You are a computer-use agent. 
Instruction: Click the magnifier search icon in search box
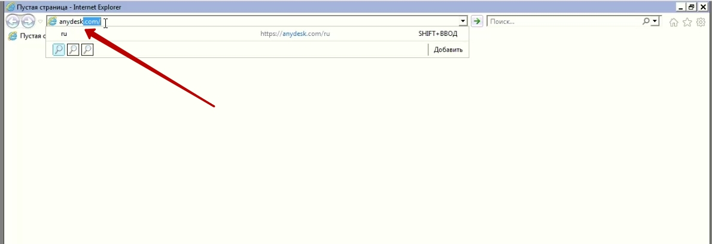(x=646, y=22)
